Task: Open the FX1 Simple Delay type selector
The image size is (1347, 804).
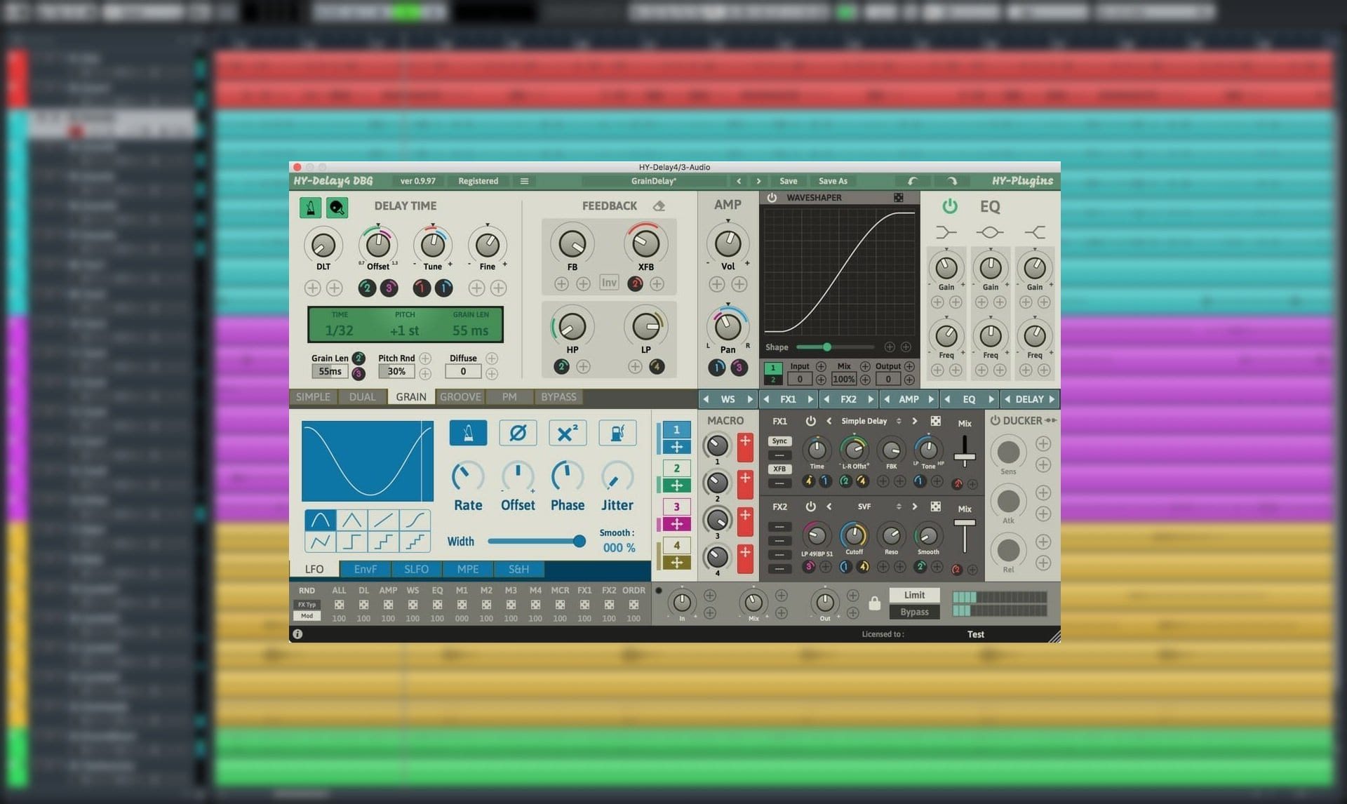Action: click(870, 422)
